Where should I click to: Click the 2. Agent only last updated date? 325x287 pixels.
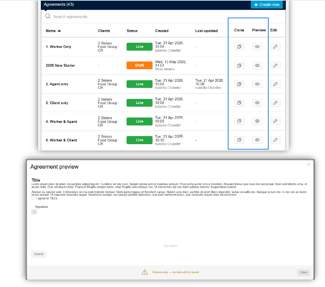tap(210, 82)
